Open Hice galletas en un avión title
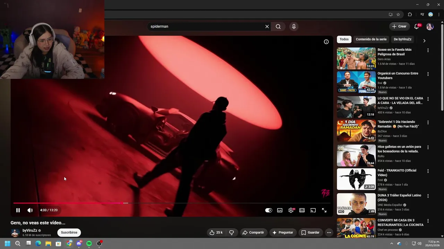The image size is (444, 249). [399, 149]
